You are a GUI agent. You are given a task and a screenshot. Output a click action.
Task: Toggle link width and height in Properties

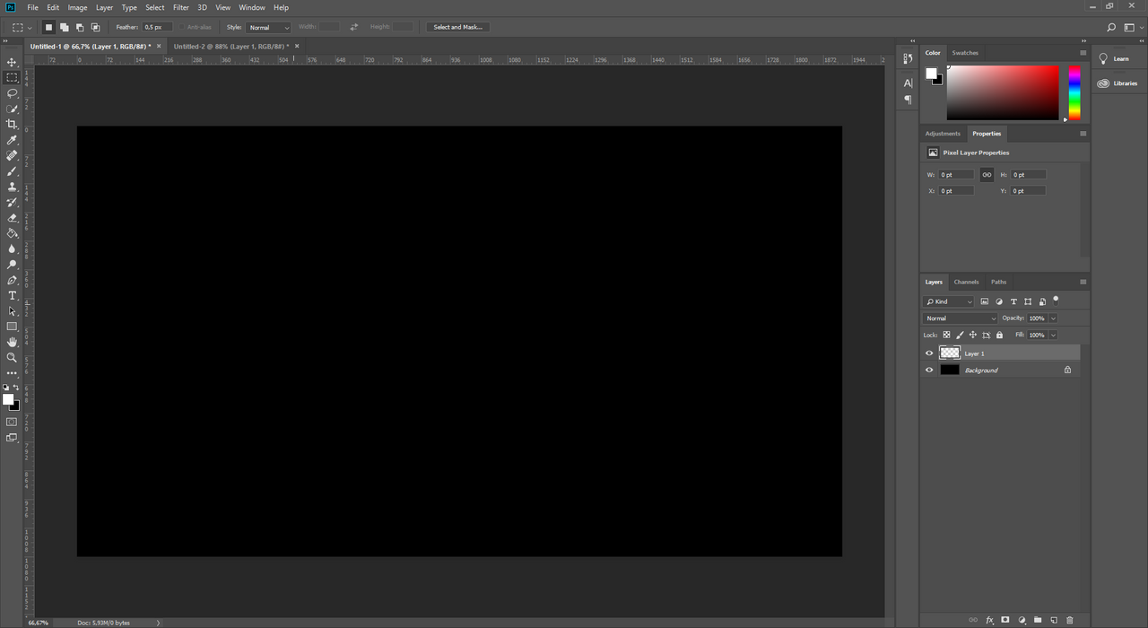click(x=987, y=175)
